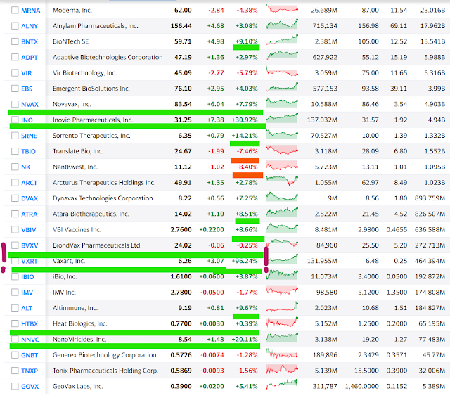
Task: Select the SRNE row checkbox
Action: (15, 136)
